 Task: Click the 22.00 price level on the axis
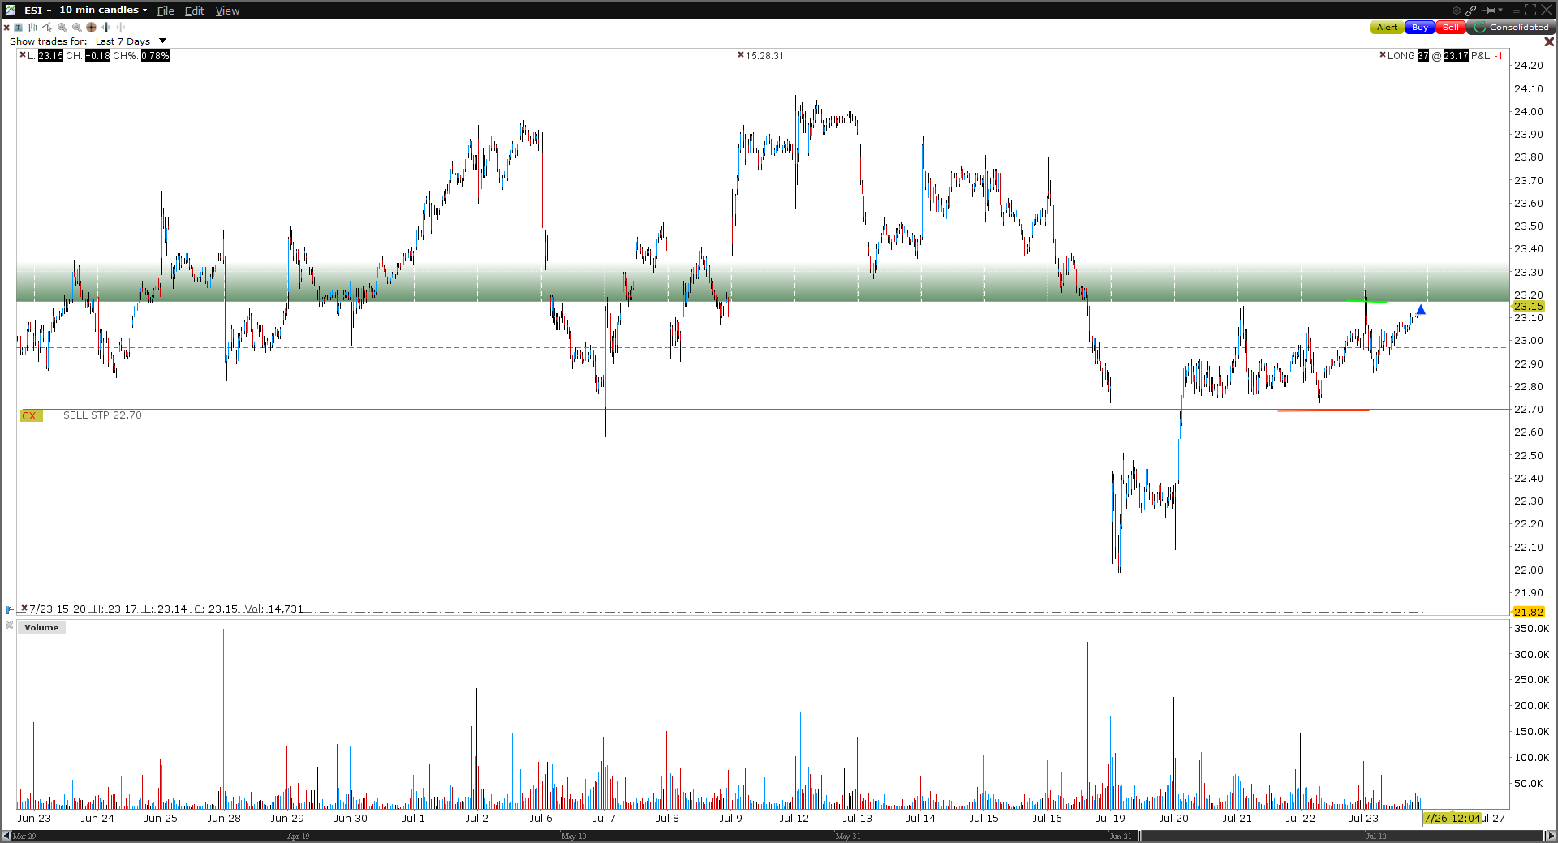[x=1528, y=570]
